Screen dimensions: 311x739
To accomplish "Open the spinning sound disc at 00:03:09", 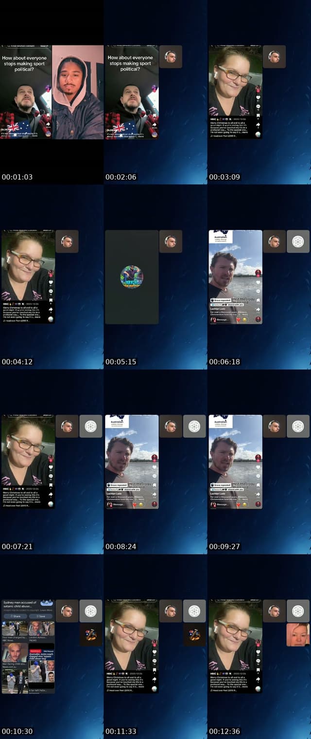I will click(x=258, y=135).
